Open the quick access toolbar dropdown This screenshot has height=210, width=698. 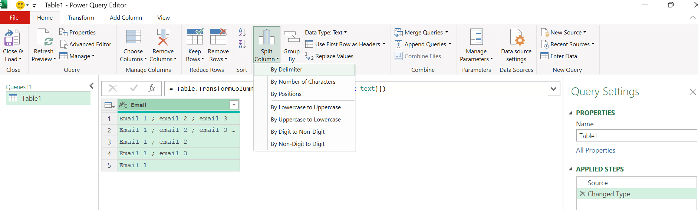[x=34, y=6]
